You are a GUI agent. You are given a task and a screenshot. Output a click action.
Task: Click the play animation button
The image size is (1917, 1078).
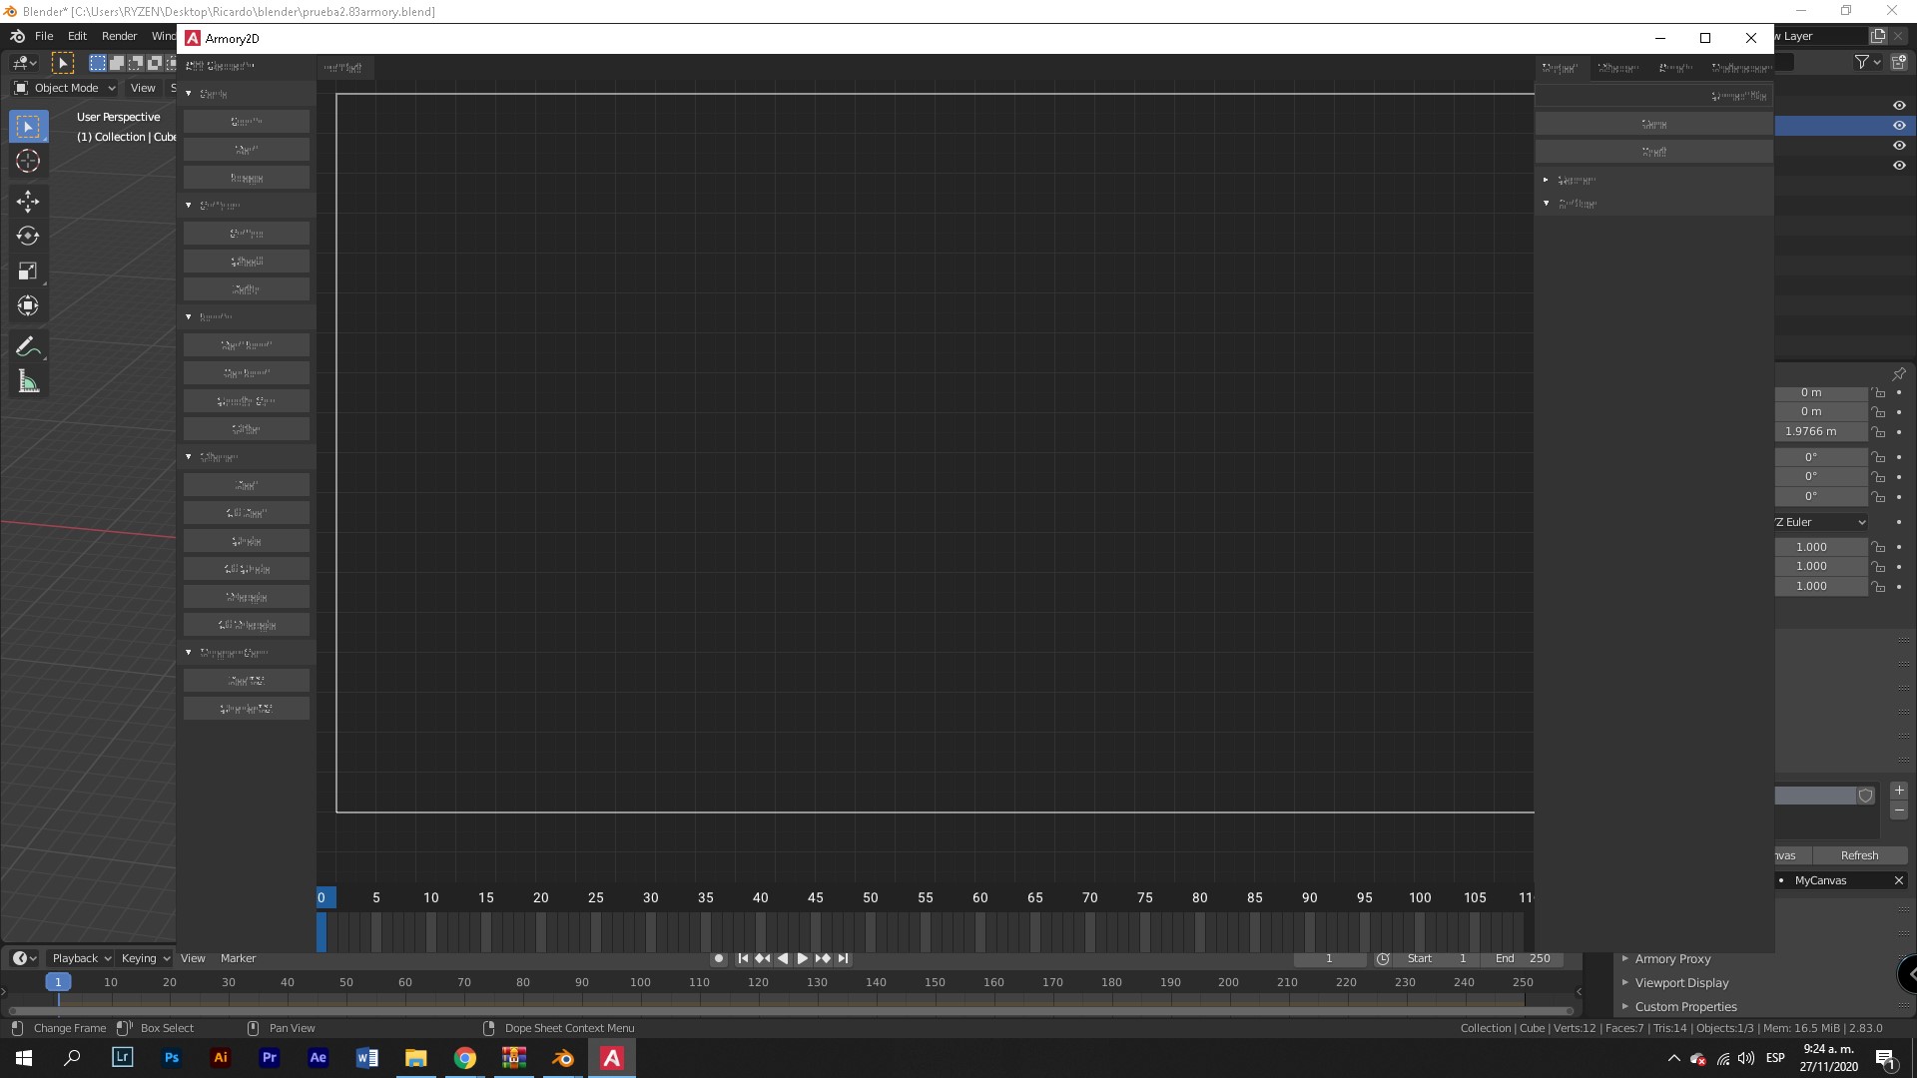802,958
